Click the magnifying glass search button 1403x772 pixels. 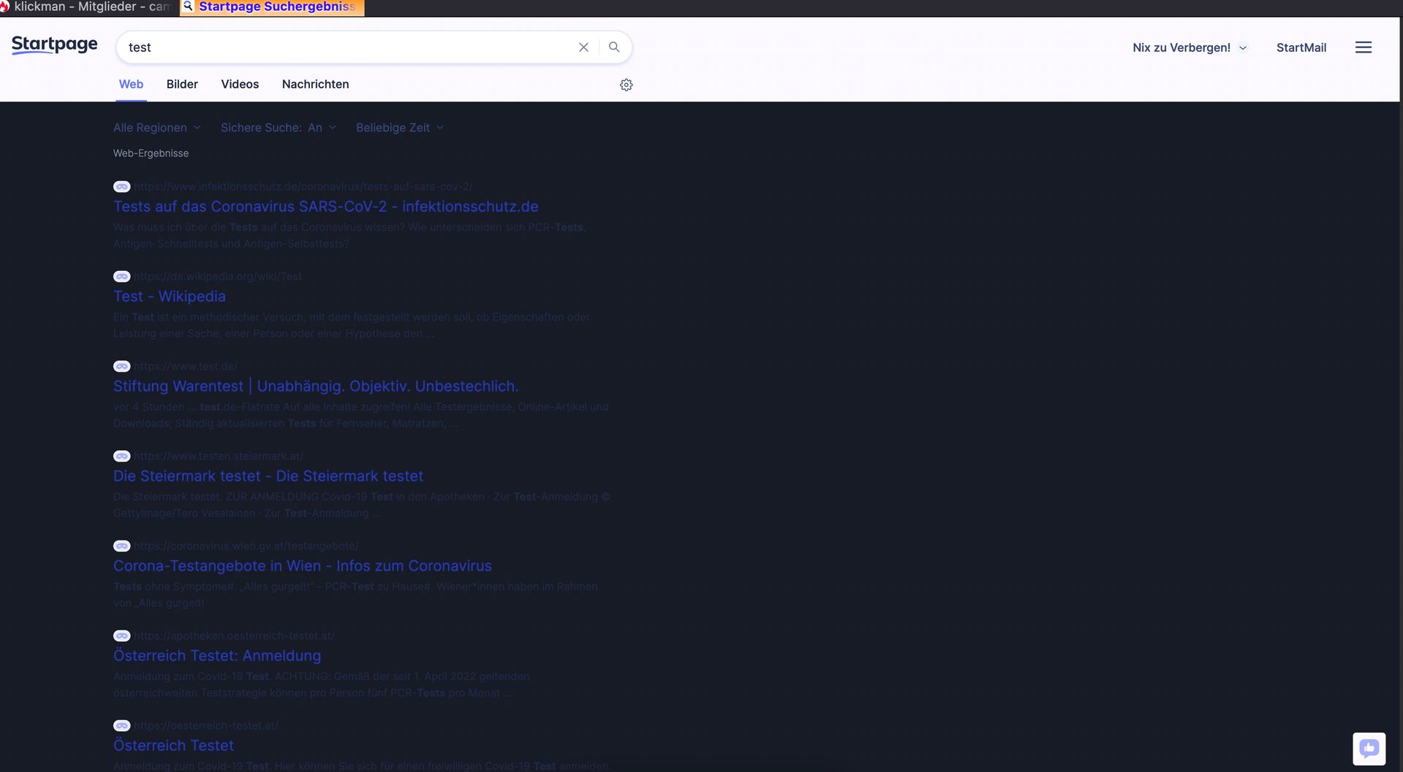pyautogui.click(x=614, y=47)
